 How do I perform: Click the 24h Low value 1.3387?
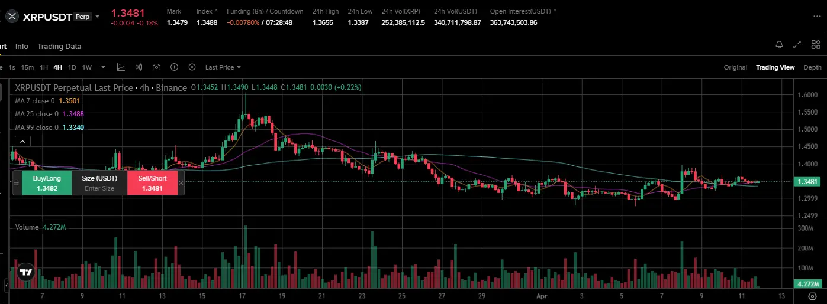click(358, 22)
